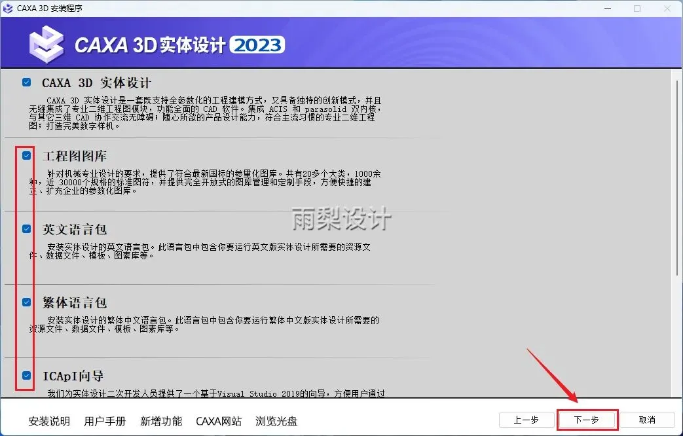
Task: Click the 英文语言包 heading text
Action: pos(75,229)
